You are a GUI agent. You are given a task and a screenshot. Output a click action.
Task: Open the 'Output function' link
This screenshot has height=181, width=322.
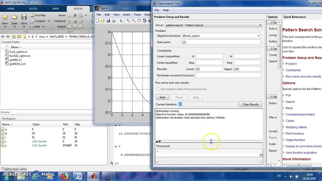pos(295,140)
